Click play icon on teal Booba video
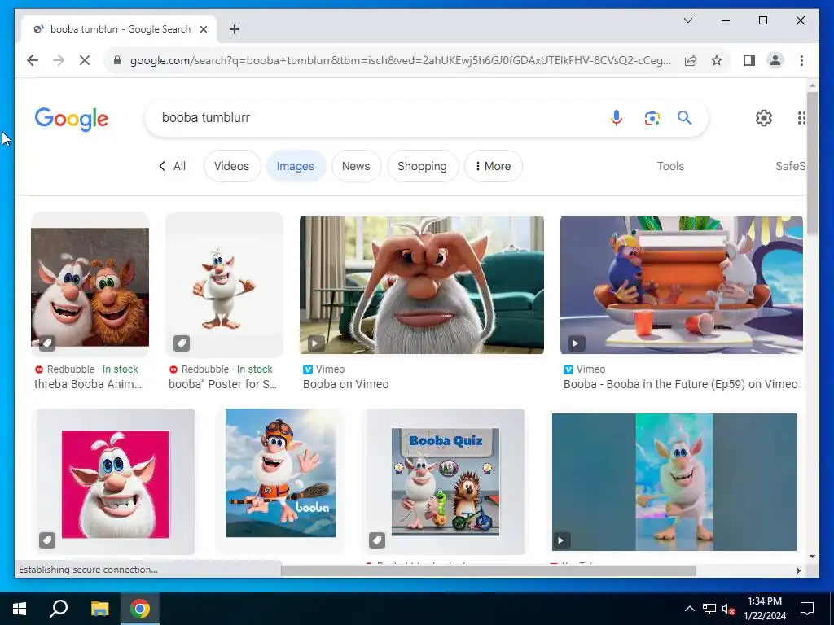The height and width of the screenshot is (625, 834). pyautogui.click(x=560, y=540)
